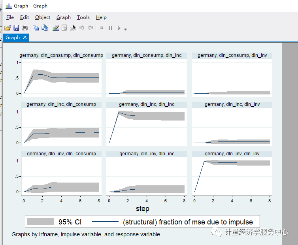Image resolution: width=298 pixels, height=245 pixels.
Task: Click the Undo arrow icon
Action: (82, 28)
